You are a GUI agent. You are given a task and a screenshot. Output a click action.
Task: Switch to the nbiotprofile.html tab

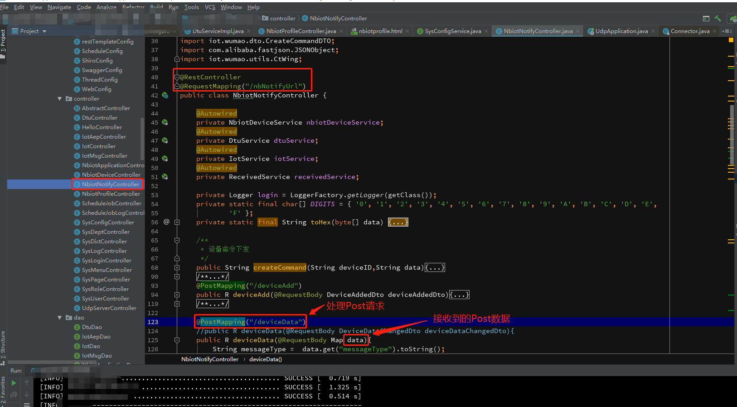click(x=380, y=31)
